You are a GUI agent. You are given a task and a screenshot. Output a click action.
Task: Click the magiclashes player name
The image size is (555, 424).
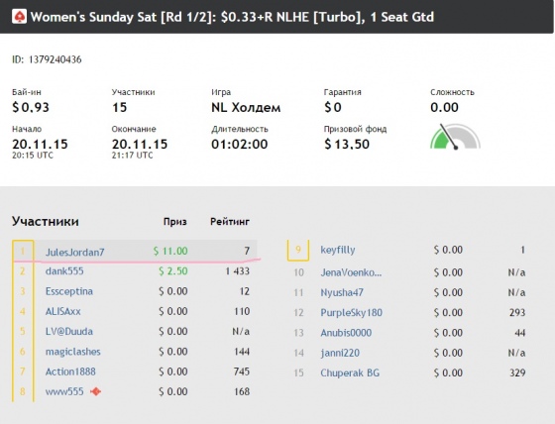pos(73,352)
